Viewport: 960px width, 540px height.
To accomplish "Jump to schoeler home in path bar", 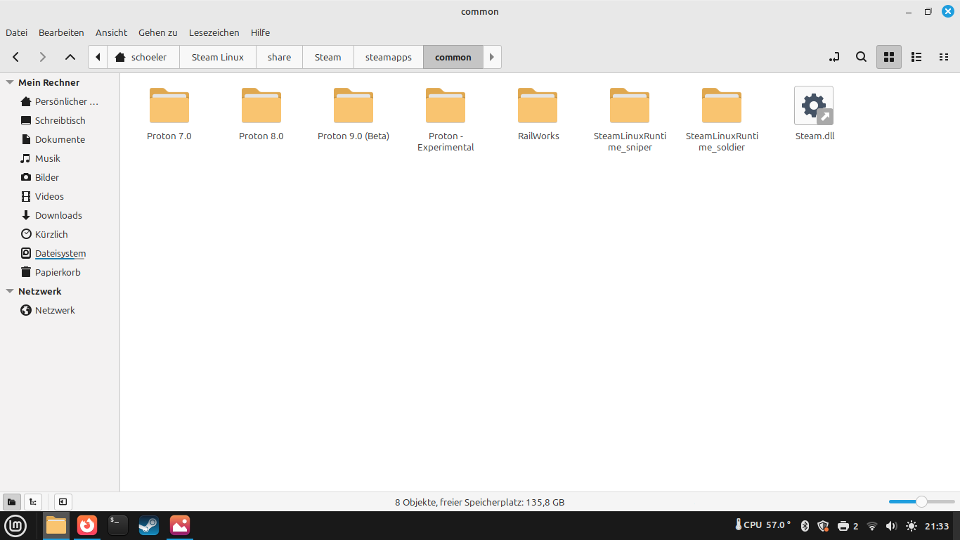I will pos(143,57).
